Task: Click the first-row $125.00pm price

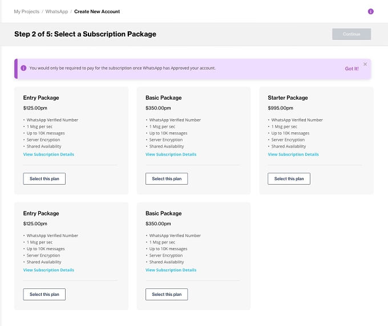Action: coord(35,108)
